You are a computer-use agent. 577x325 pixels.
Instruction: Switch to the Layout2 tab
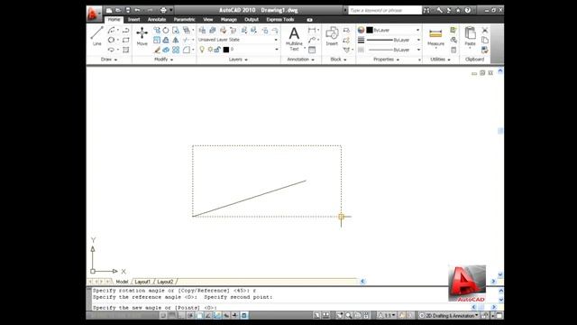[x=165, y=282]
